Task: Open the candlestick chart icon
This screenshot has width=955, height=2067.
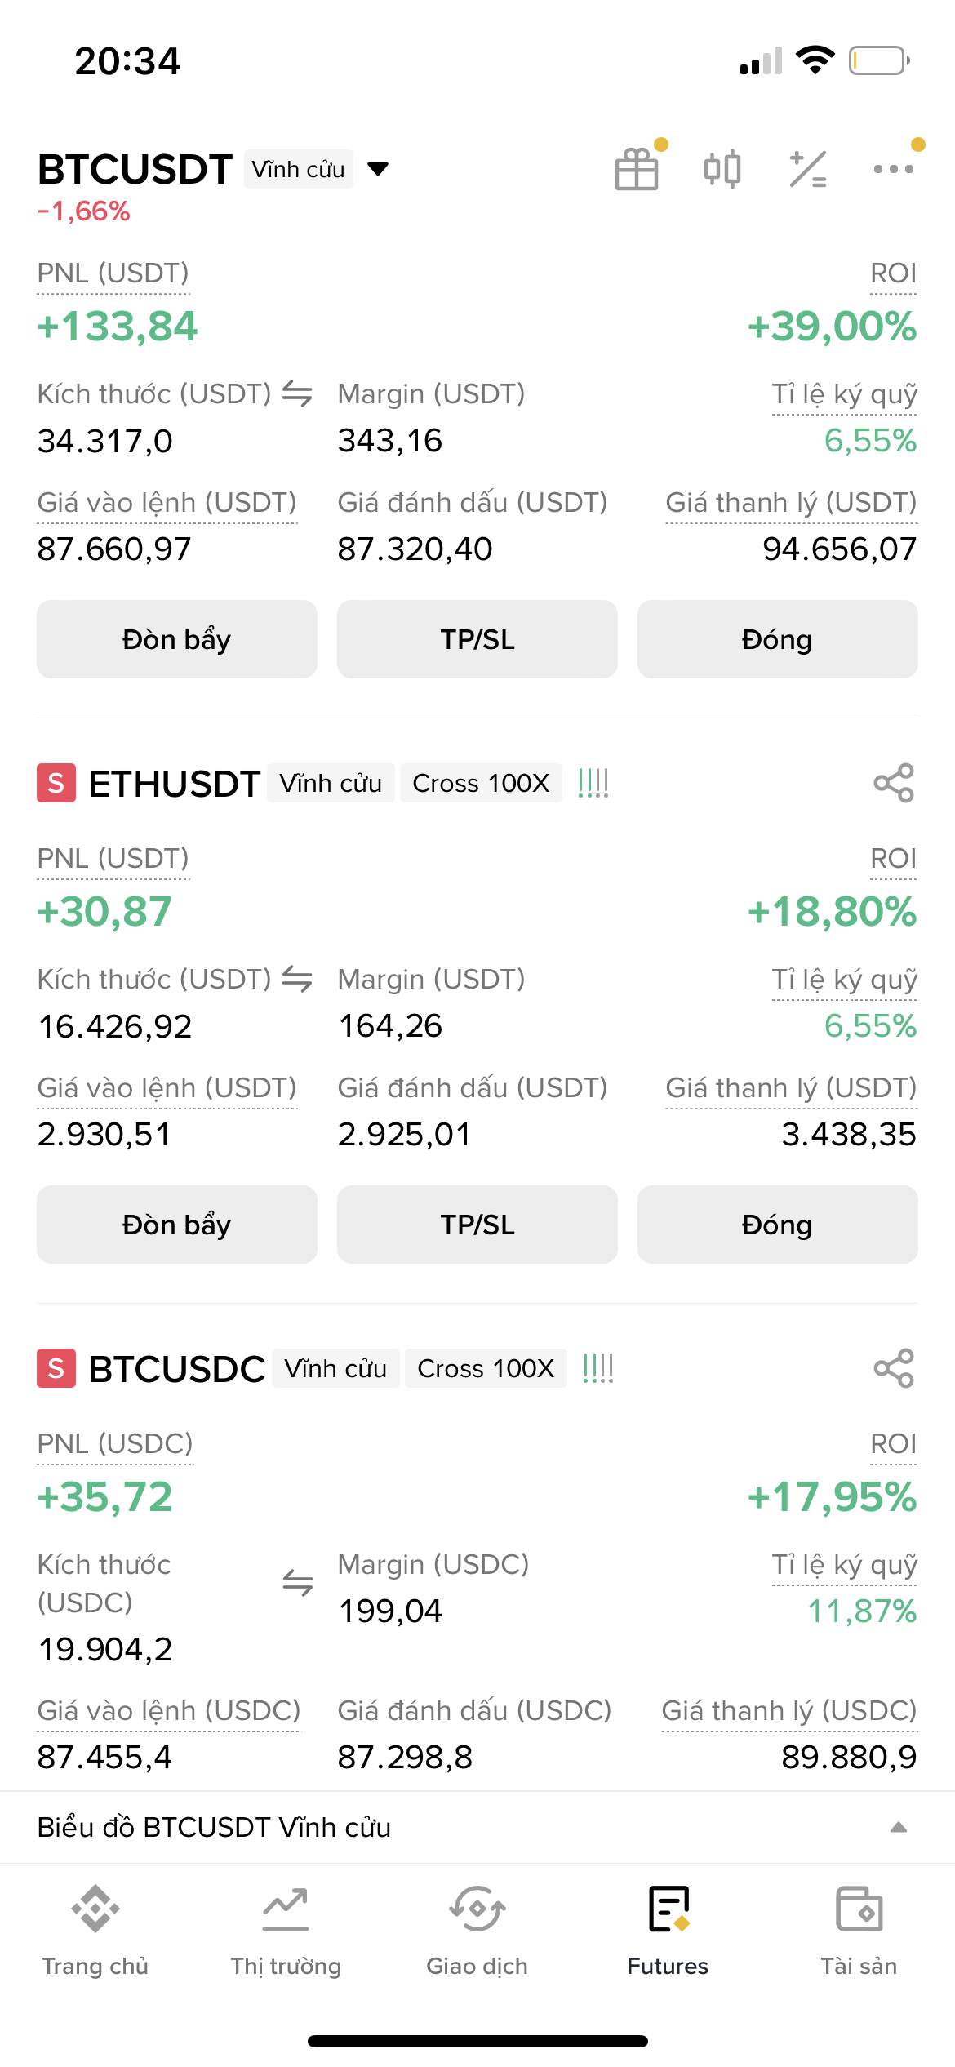Action: tap(722, 169)
